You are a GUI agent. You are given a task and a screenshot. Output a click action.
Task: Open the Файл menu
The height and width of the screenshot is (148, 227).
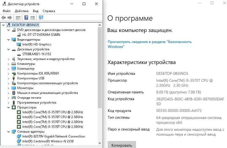click(x=6, y=11)
